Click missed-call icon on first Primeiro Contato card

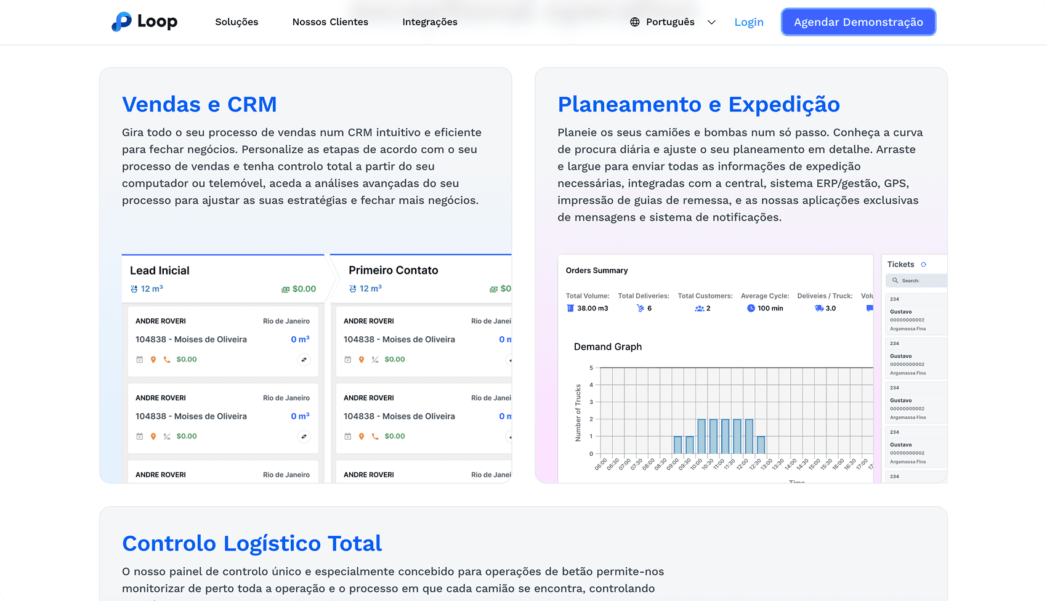pyautogui.click(x=374, y=360)
